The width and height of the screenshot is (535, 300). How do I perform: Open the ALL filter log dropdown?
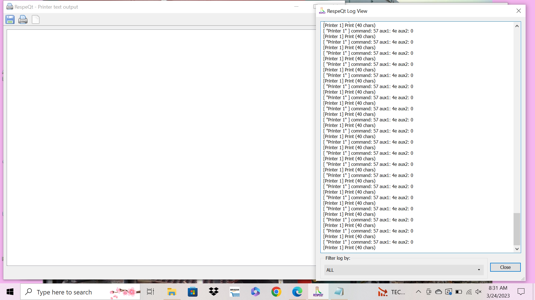(403, 270)
